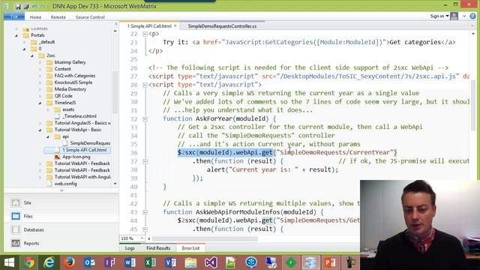Click the file tree vertical scrollbar thumb
Image resolution: width=480 pixels, height=270 pixels.
point(115,91)
